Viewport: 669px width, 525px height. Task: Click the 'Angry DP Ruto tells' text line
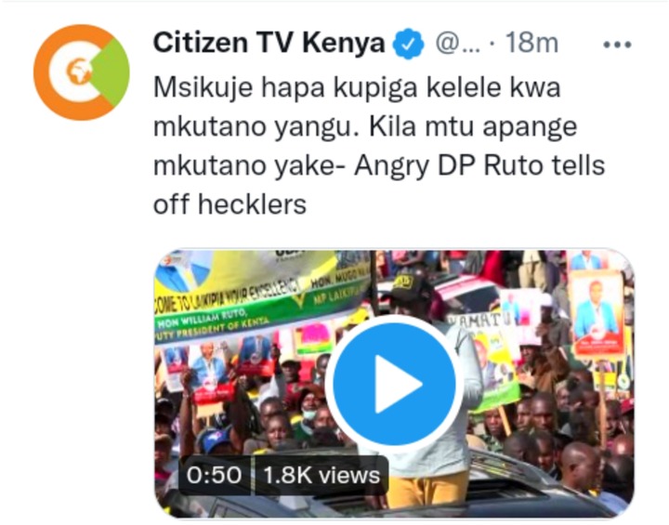(479, 165)
